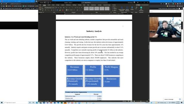Switch to the Layout ribbon tab
184x104 pixels.
pos(63,5)
